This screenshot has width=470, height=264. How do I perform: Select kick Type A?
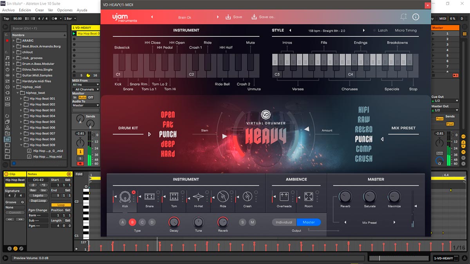(123, 222)
